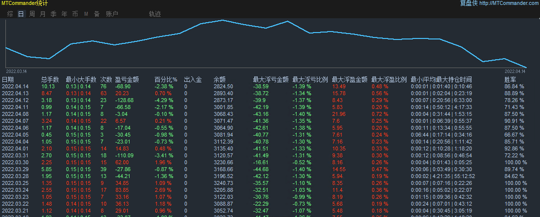
Task: Click the 日期 column header
Action: coord(7,80)
